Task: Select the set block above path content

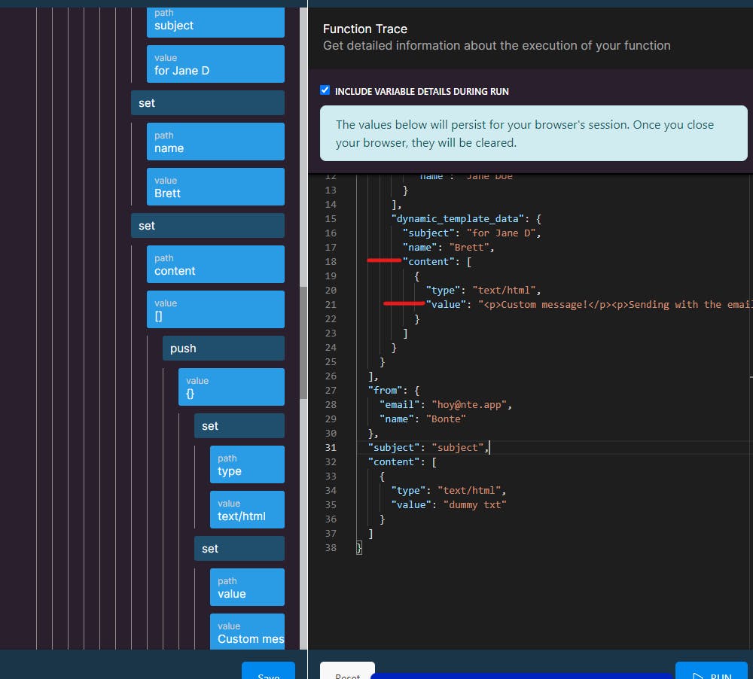Action: pyautogui.click(x=207, y=226)
